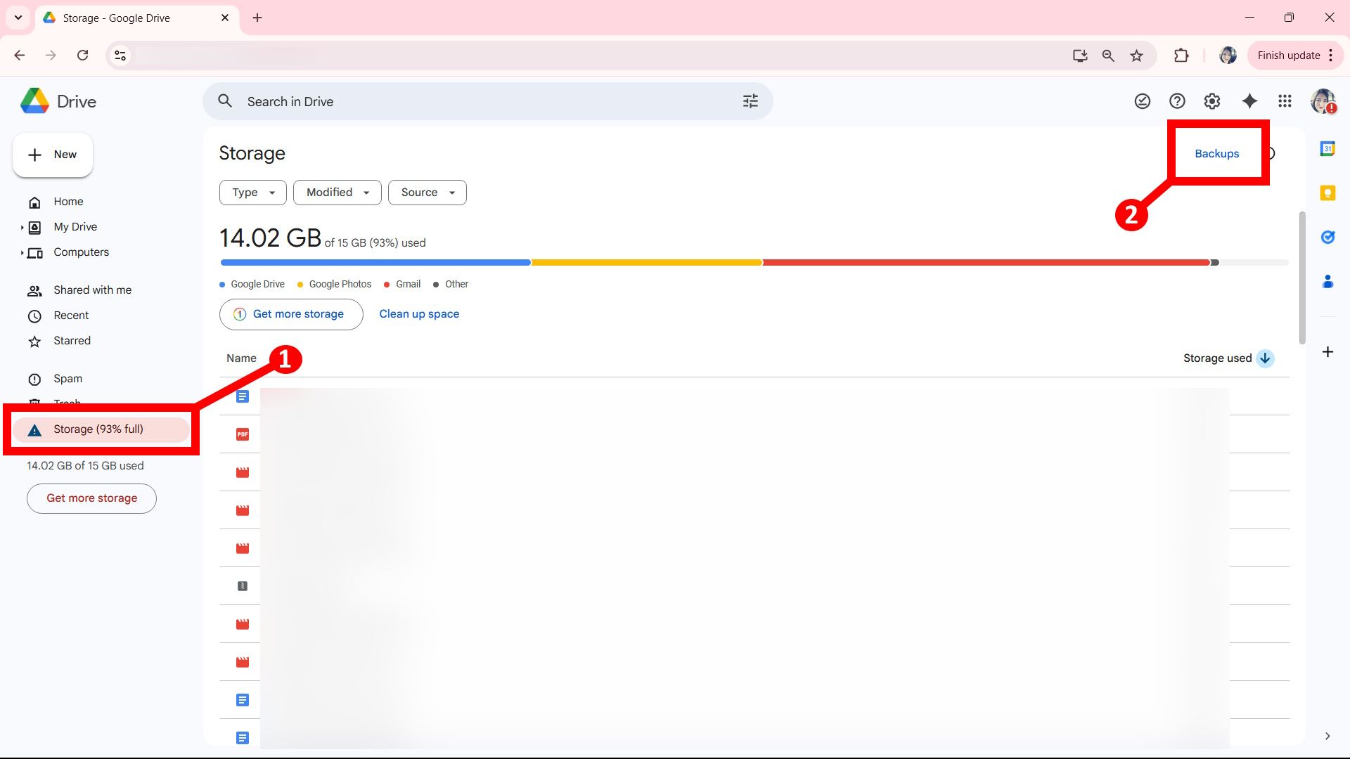Open the Modified filter dropdown
The height and width of the screenshot is (759, 1350).
(x=337, y=192)
